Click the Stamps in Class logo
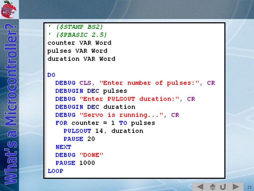The image size is (254, 191). click(x=8, y=9)
